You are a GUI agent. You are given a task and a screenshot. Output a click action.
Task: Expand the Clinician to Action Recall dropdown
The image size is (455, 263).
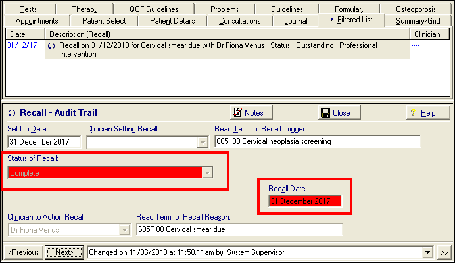(124, 229)
